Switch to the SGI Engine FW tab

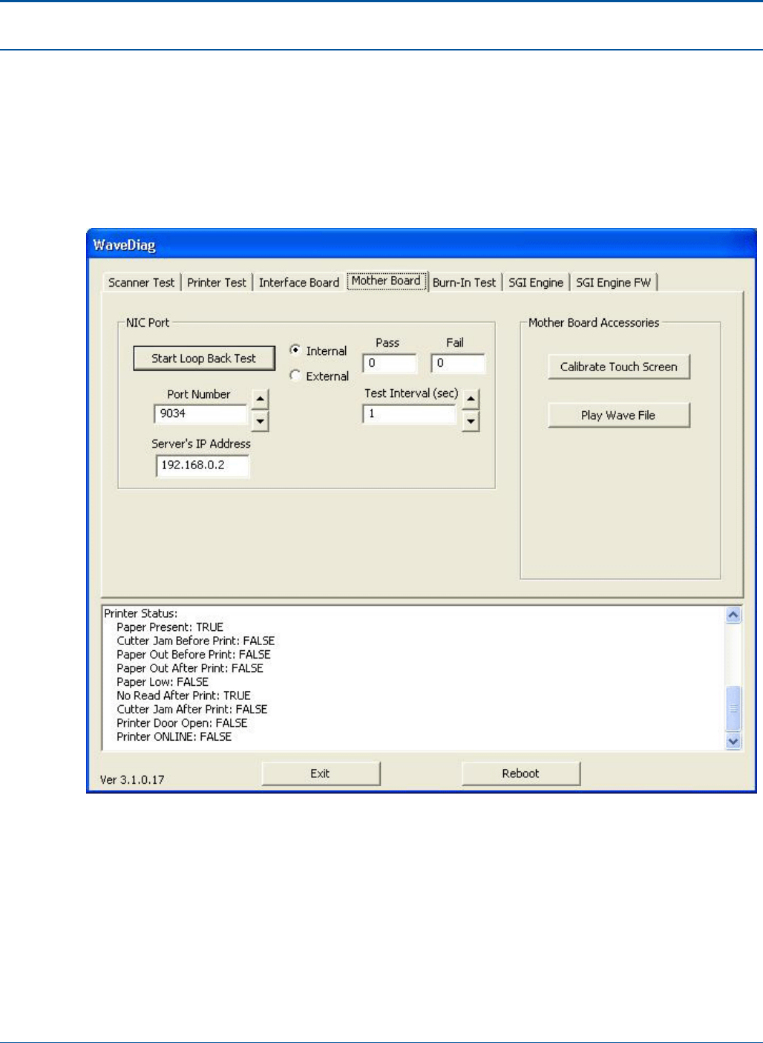point(613,283)
